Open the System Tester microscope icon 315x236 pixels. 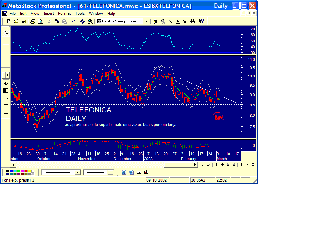pos(177,21)
